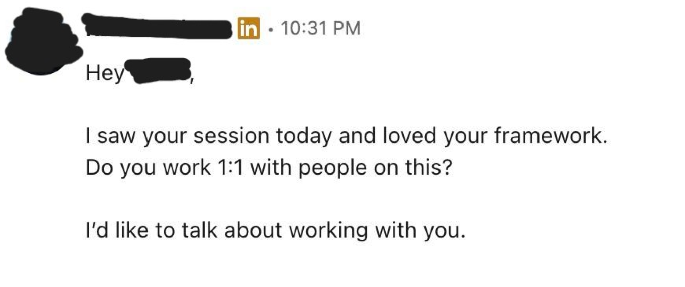Open the redacted sender name at top
The height and width of the screenshot is (287, 685).
158,27
